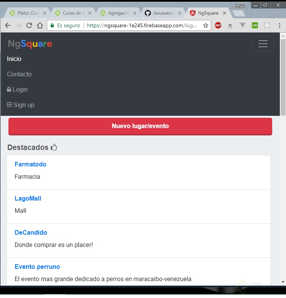Go to Inicio in the navbar
This screenshot has height=298, width=286.
point(14,59)
